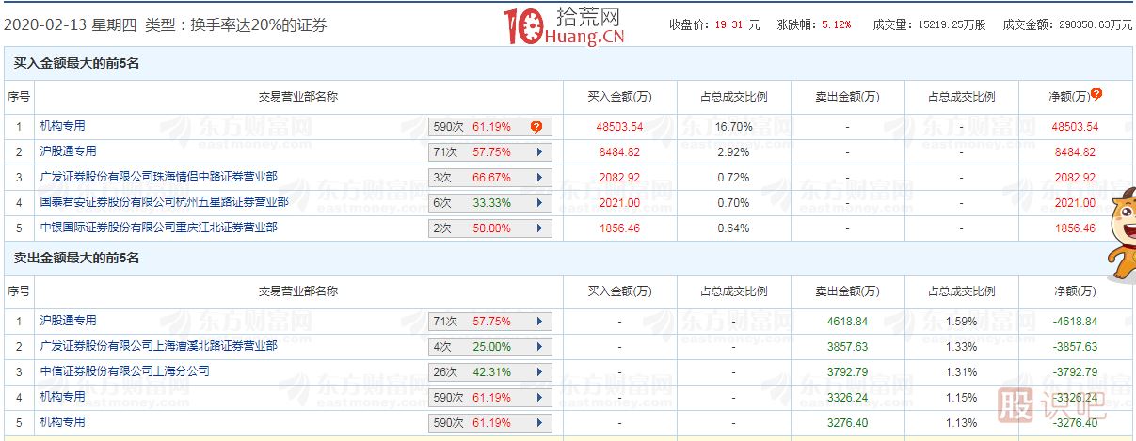Click the arrow icon in the 6次 33.33% box

pos(538,203)
